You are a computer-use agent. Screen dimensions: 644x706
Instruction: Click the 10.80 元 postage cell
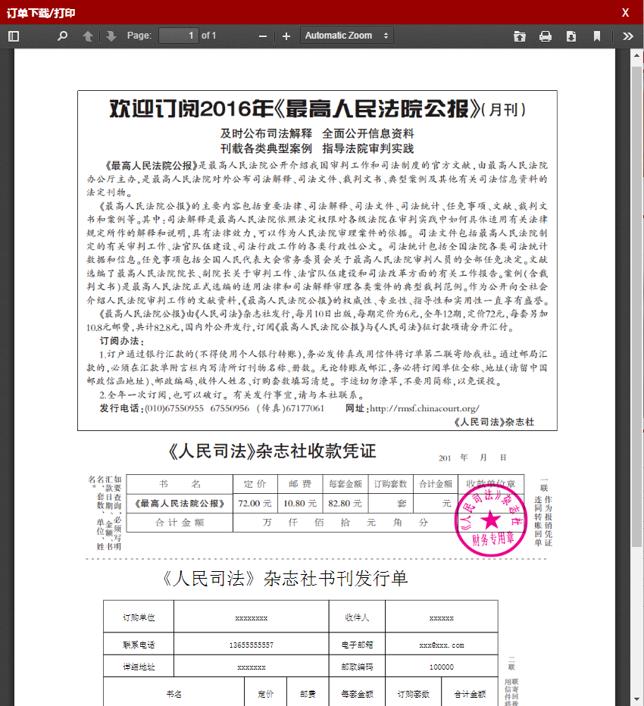click(x=300, y=504)
